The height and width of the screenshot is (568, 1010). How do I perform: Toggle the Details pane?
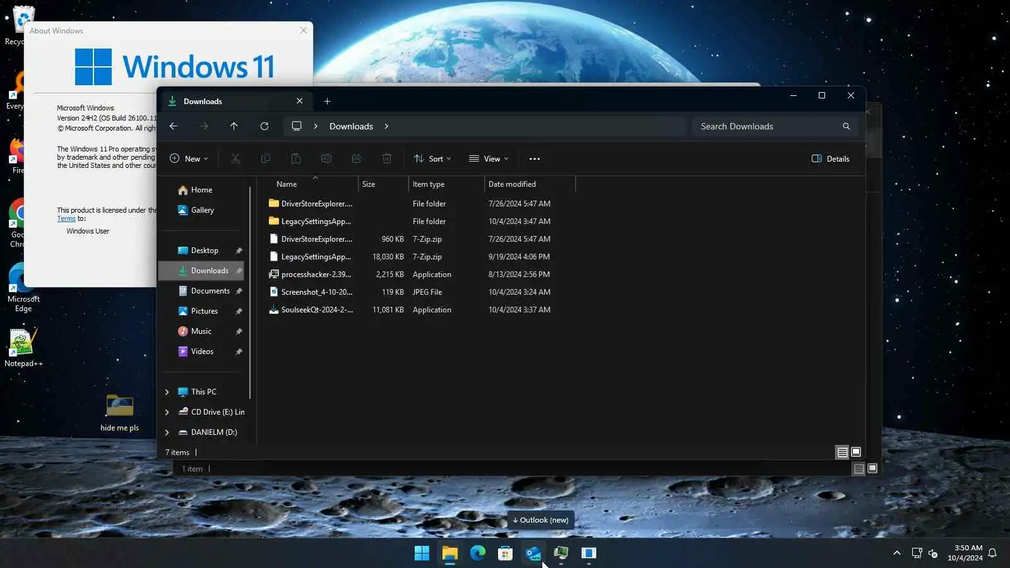pyautogui.click(x=831, y=159)
